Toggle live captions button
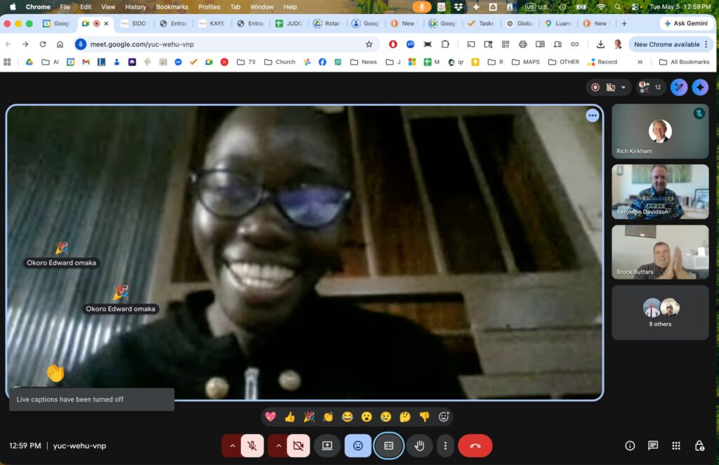Image resolution: width=719 pixels, height=465 pixels. (388, 446)
